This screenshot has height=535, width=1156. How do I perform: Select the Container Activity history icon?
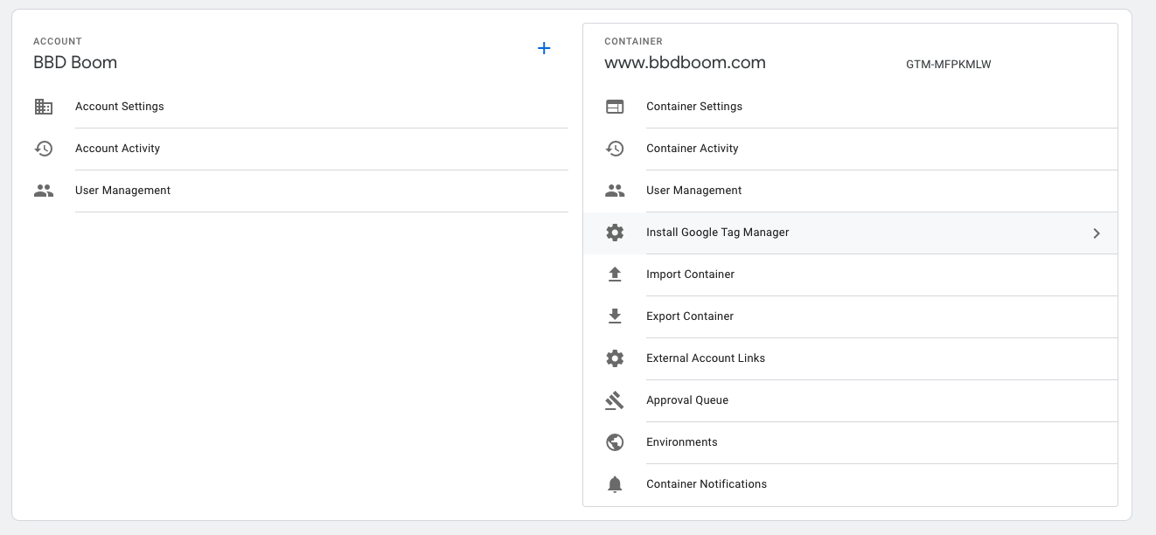point(615,148)
